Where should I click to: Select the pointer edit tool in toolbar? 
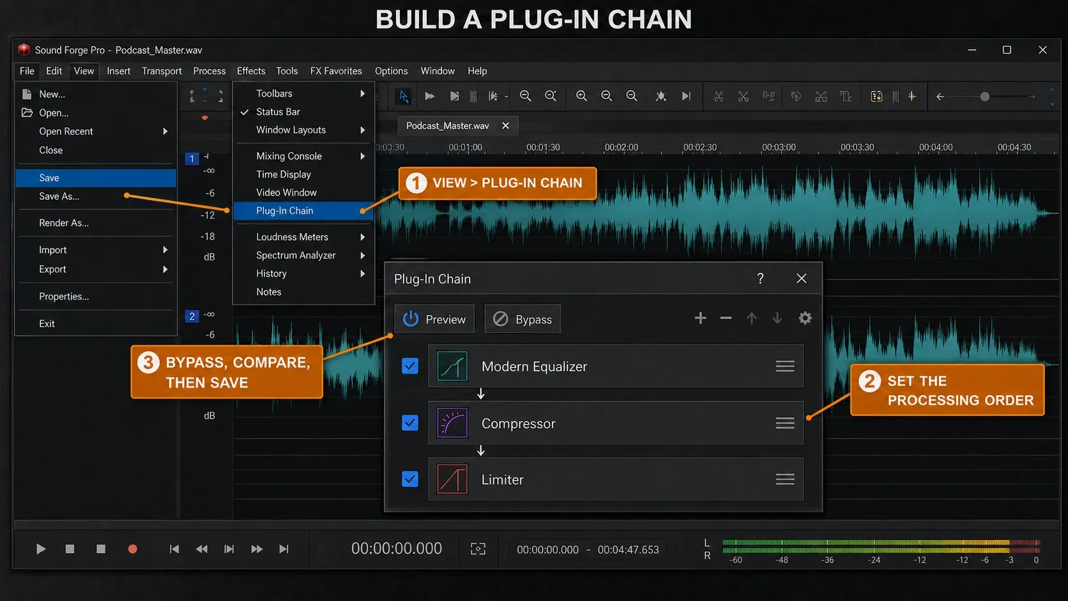click(x=403, y=96)
